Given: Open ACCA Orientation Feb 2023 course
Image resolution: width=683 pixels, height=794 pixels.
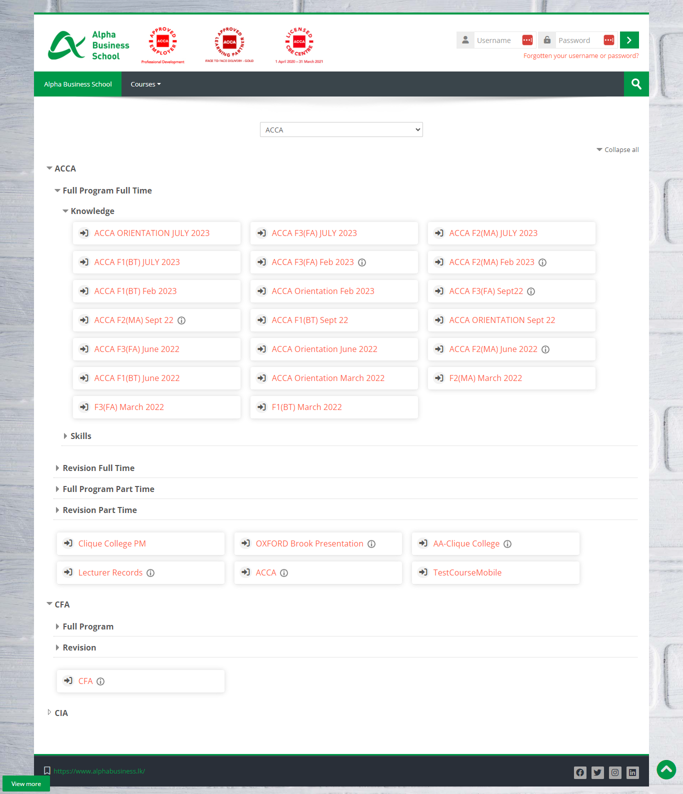Looking at the screenshot, I should click(x=323, y=291).
